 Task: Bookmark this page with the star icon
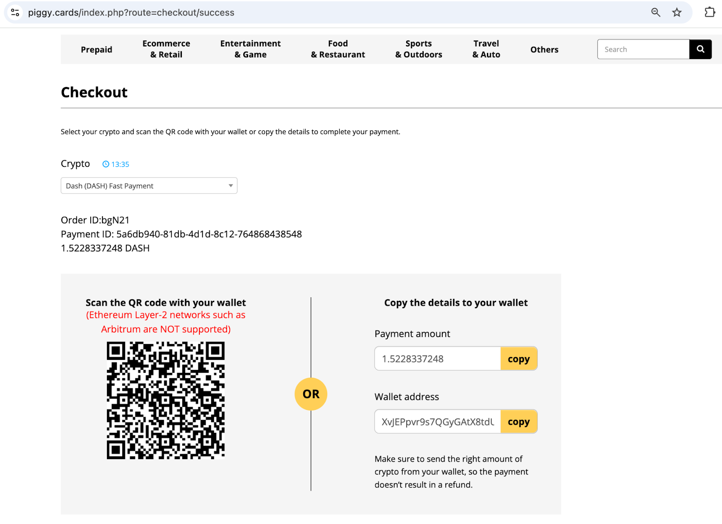coord(677,13)
